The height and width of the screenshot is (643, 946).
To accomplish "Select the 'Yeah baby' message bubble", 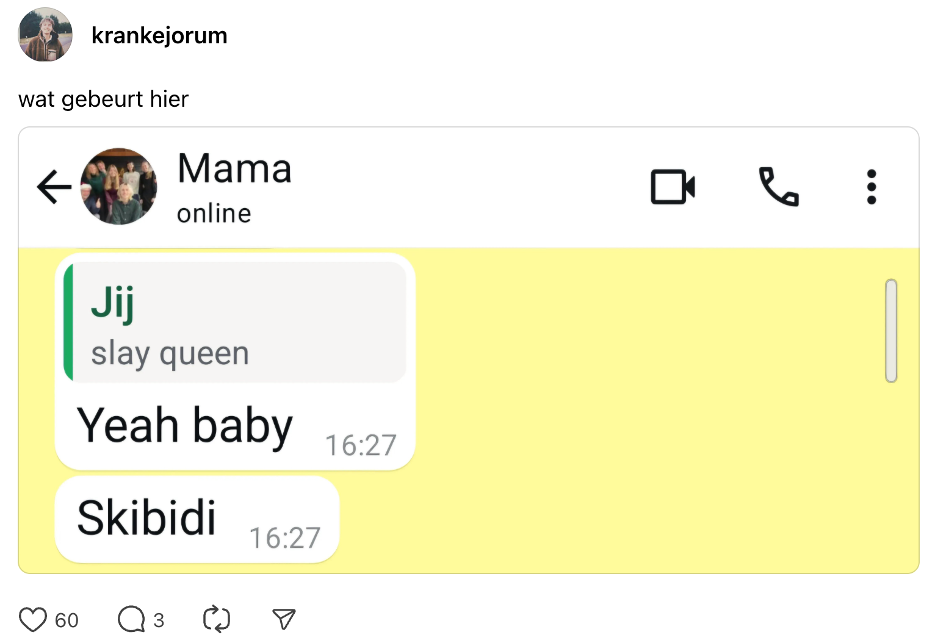I will 185,426.
